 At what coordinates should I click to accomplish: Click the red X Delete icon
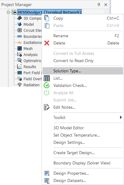point(47,43)
